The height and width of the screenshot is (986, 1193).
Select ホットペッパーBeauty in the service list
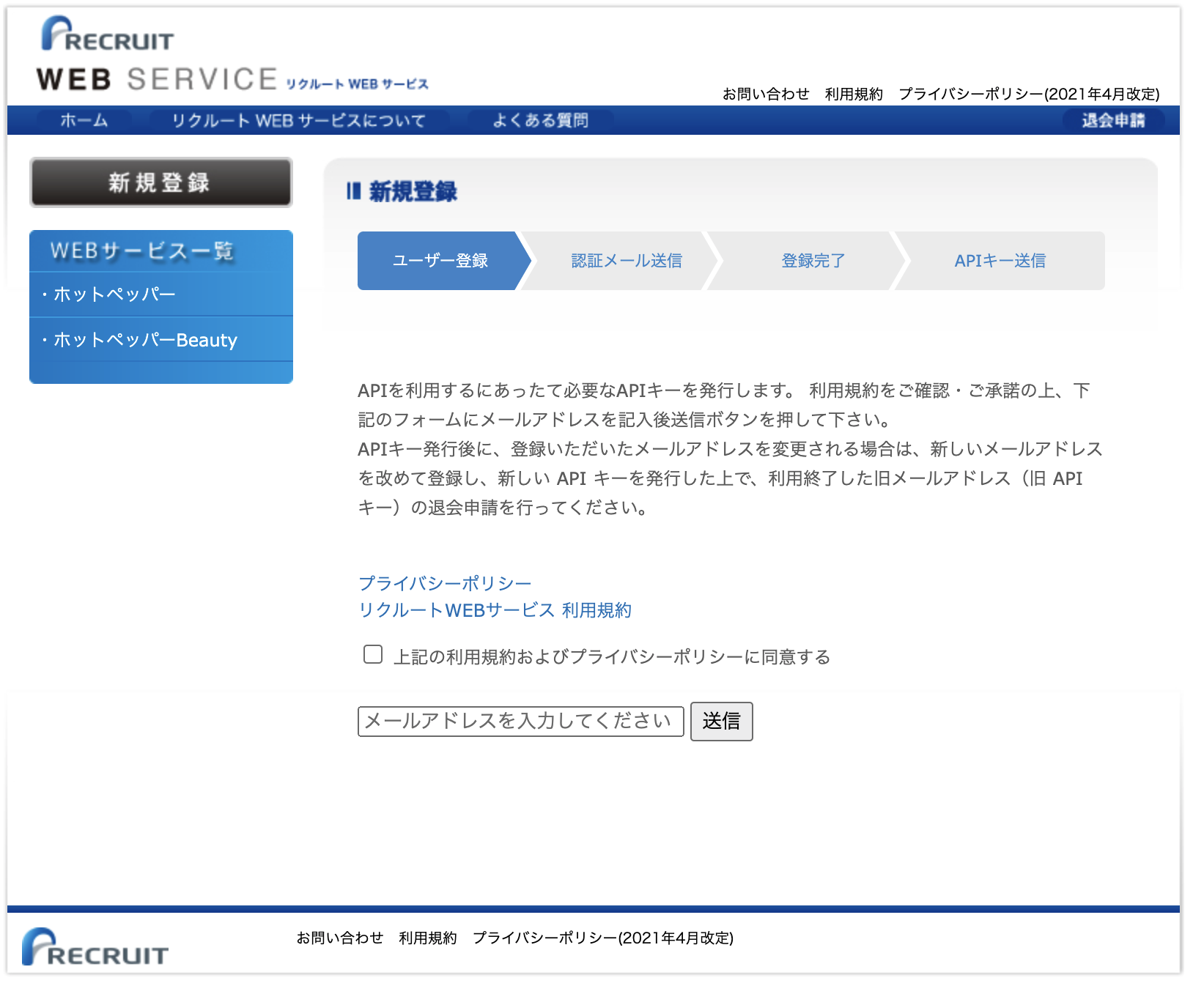(161, 340)
